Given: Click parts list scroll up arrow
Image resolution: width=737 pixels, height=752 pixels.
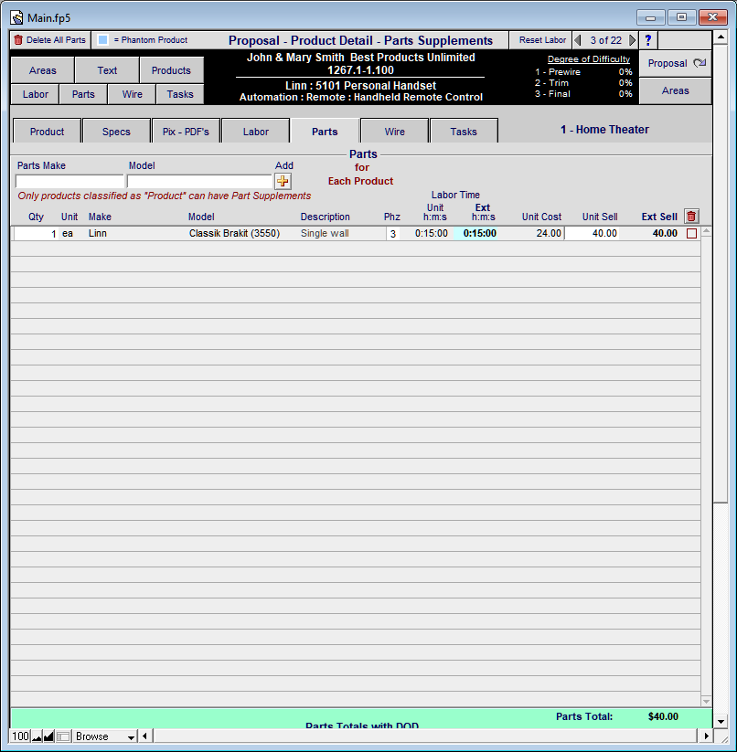Looking at the screenshot, I should pyautogui.click(x=706, y=231).
